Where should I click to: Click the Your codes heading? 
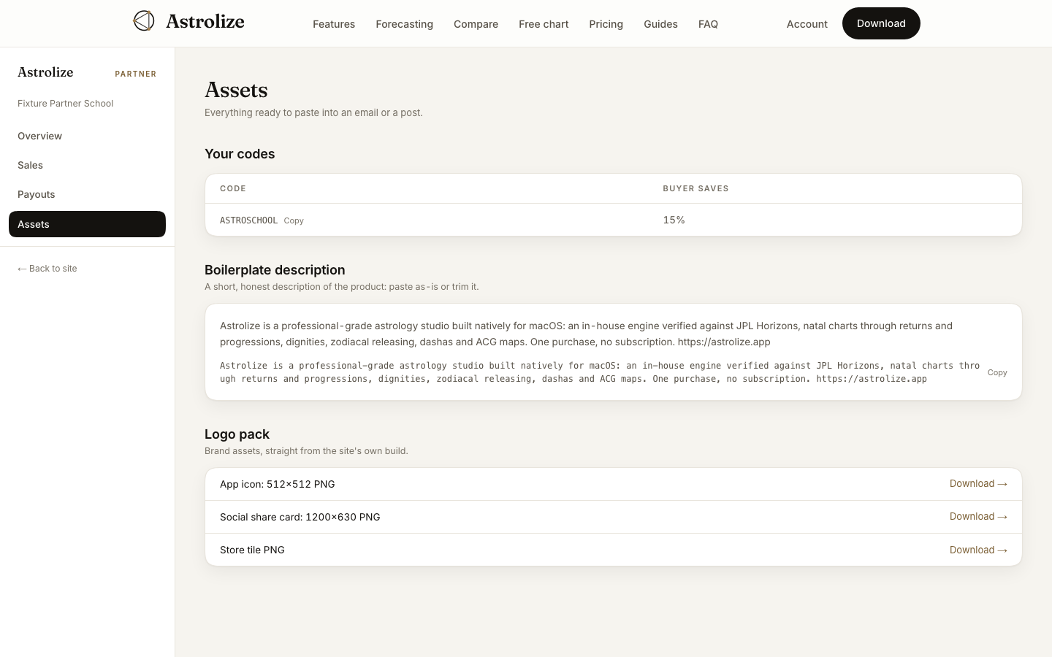pyautogui.click(x=240, y=154)
